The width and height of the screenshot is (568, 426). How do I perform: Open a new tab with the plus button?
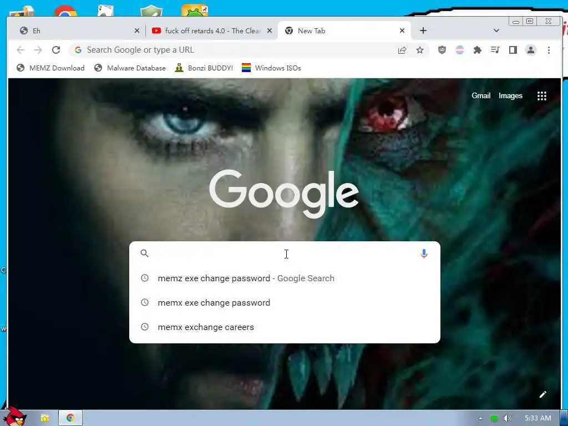pos(423,31)
